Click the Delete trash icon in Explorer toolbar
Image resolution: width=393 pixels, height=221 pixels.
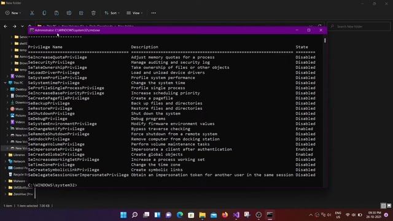pyautogui.click(x=93, y=13)
